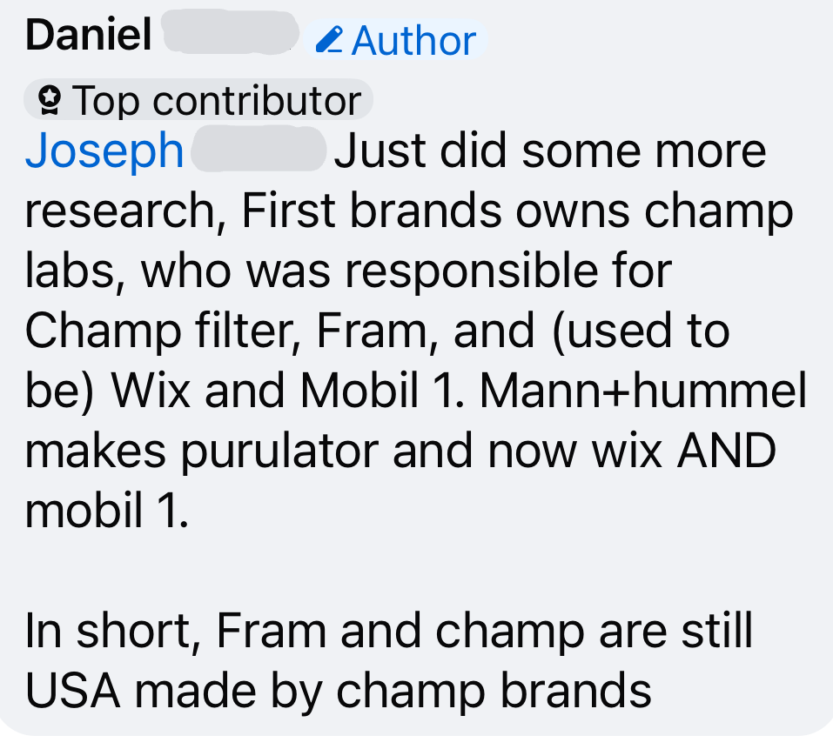Click the word 'purulator' in the comment
The image size is (833, 749).
tap(279, 453)
